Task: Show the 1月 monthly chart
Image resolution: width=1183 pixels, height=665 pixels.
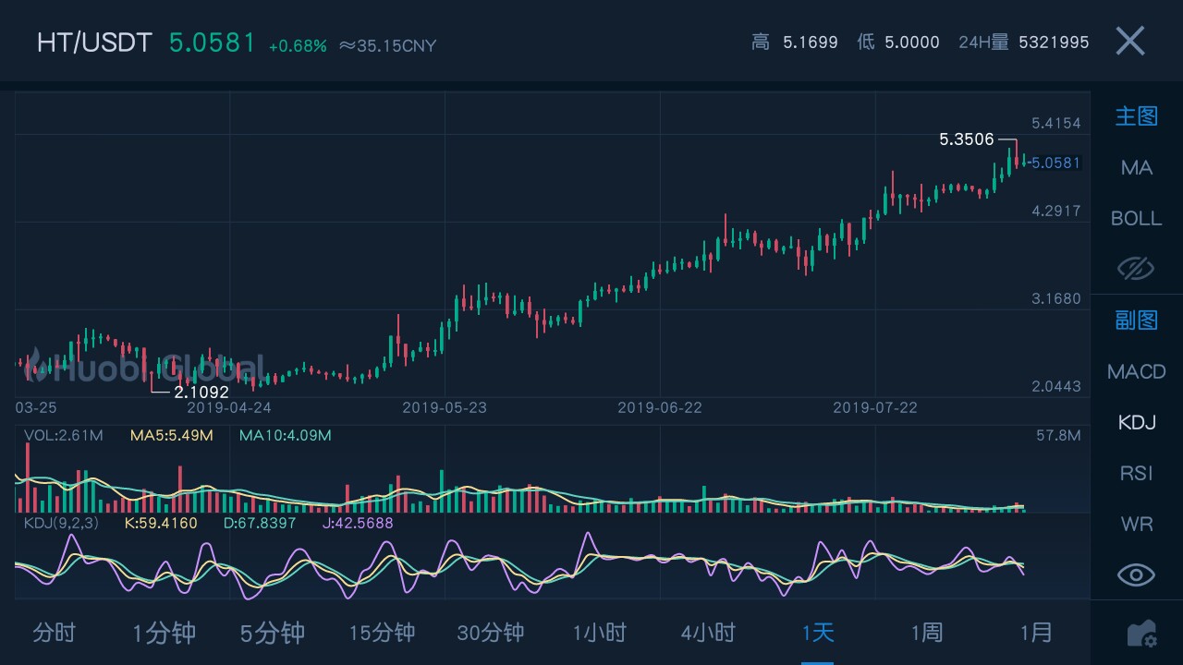Action: coord(1036,633)
